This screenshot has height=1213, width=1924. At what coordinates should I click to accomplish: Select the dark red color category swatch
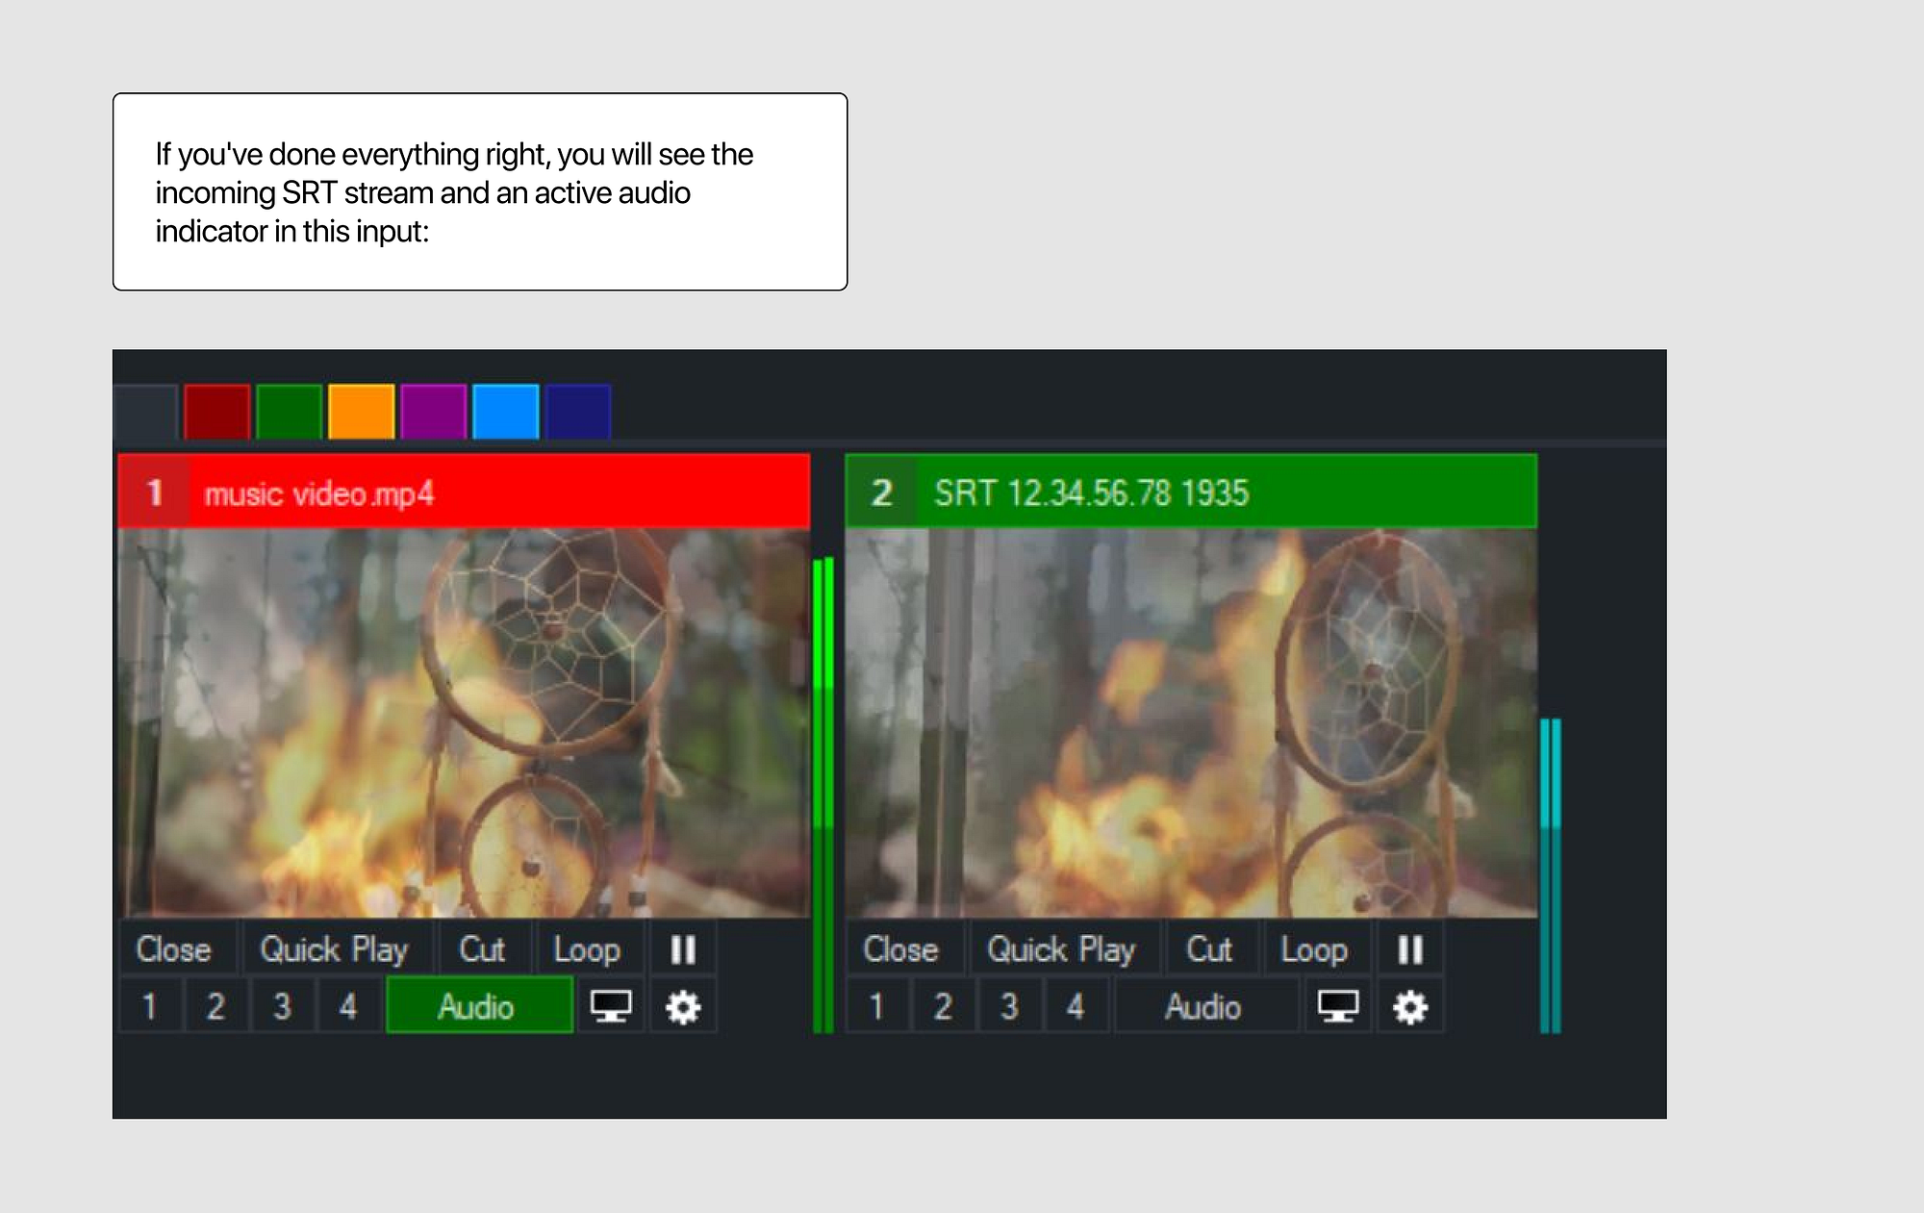pos(217,412)
